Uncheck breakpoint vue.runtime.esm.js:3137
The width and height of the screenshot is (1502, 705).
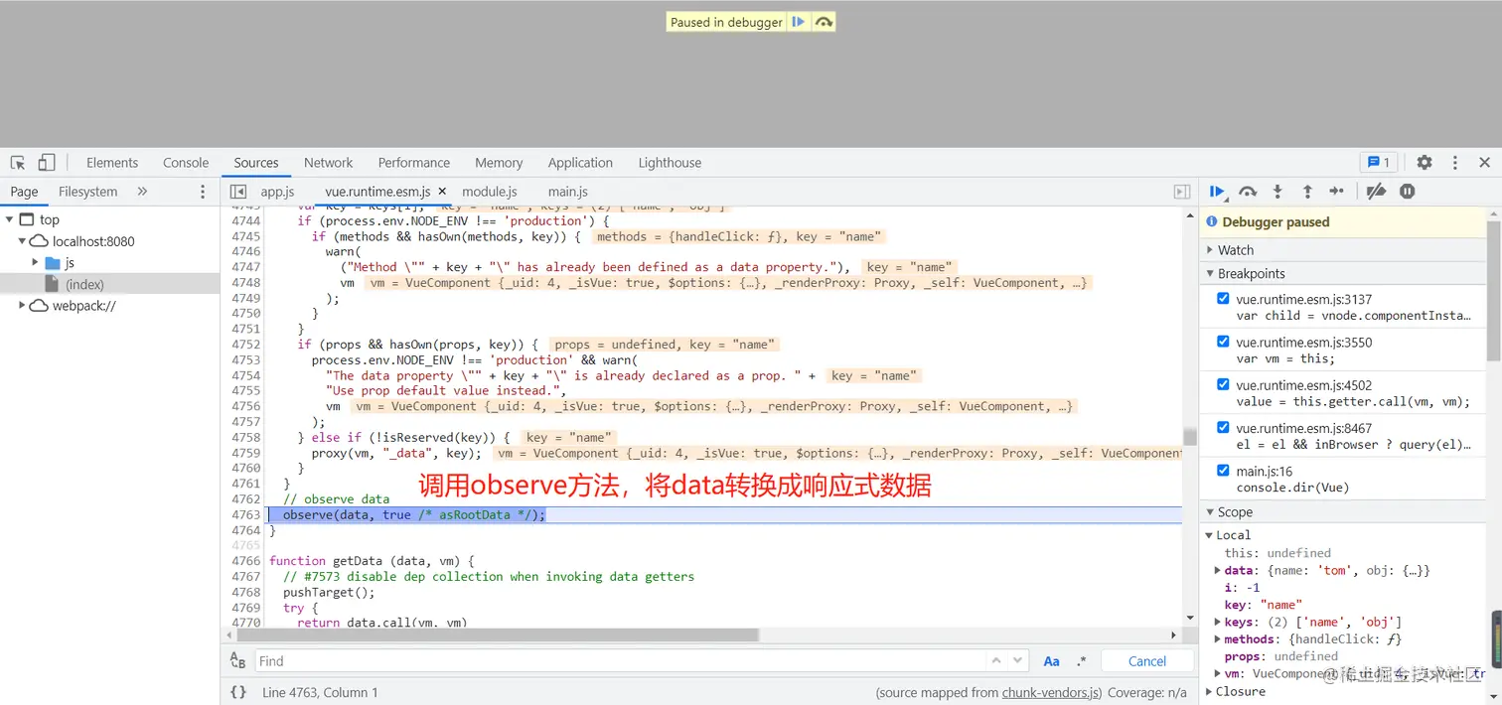(1223, 298)
